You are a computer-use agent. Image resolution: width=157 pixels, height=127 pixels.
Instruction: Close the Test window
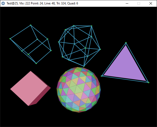point(151,3)
